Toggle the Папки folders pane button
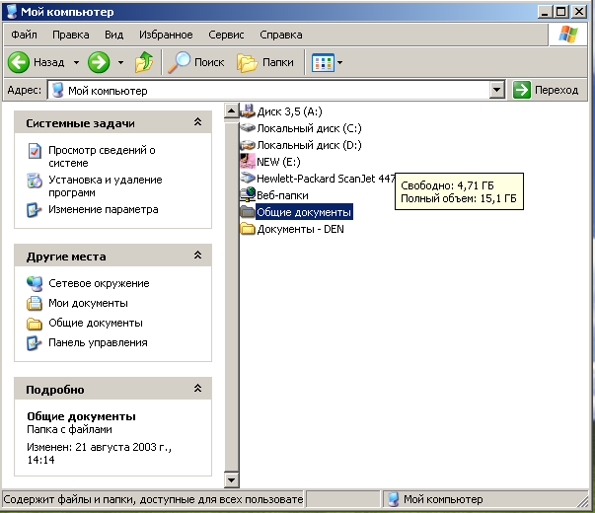 [264, 62]
